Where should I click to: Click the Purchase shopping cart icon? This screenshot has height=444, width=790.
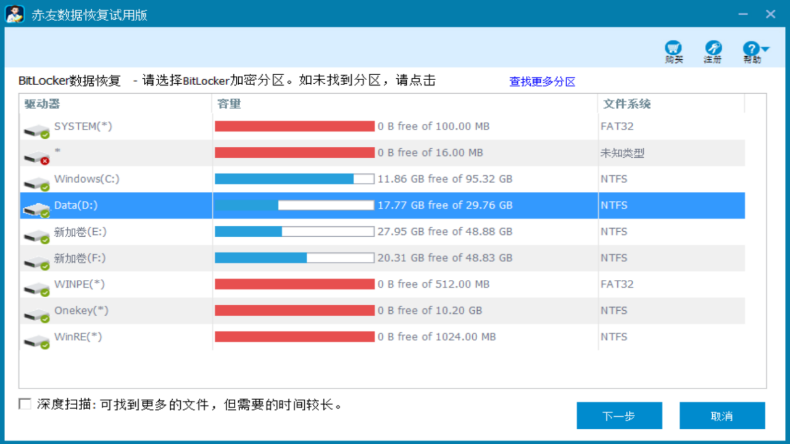pyautogui.click(x=673, y=49)
